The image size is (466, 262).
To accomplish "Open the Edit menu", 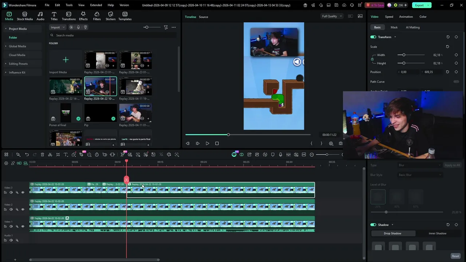I will pos(58,5).
